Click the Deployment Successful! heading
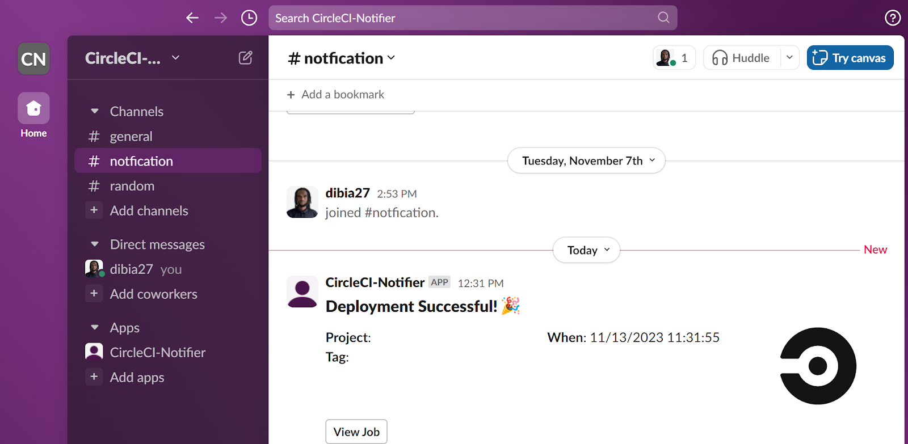Viewport: 908px width, 444px height. pos(423,306)
